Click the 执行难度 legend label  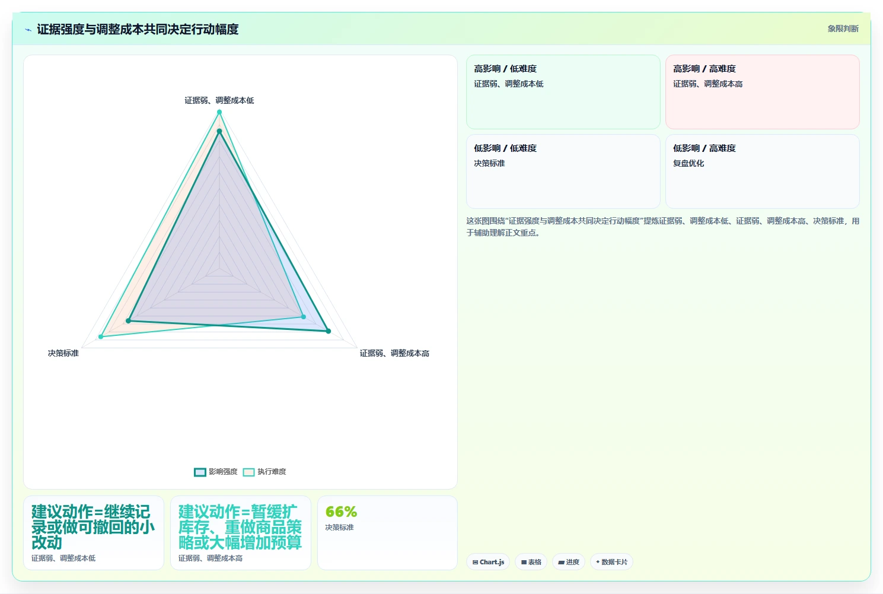click(272, 472)
